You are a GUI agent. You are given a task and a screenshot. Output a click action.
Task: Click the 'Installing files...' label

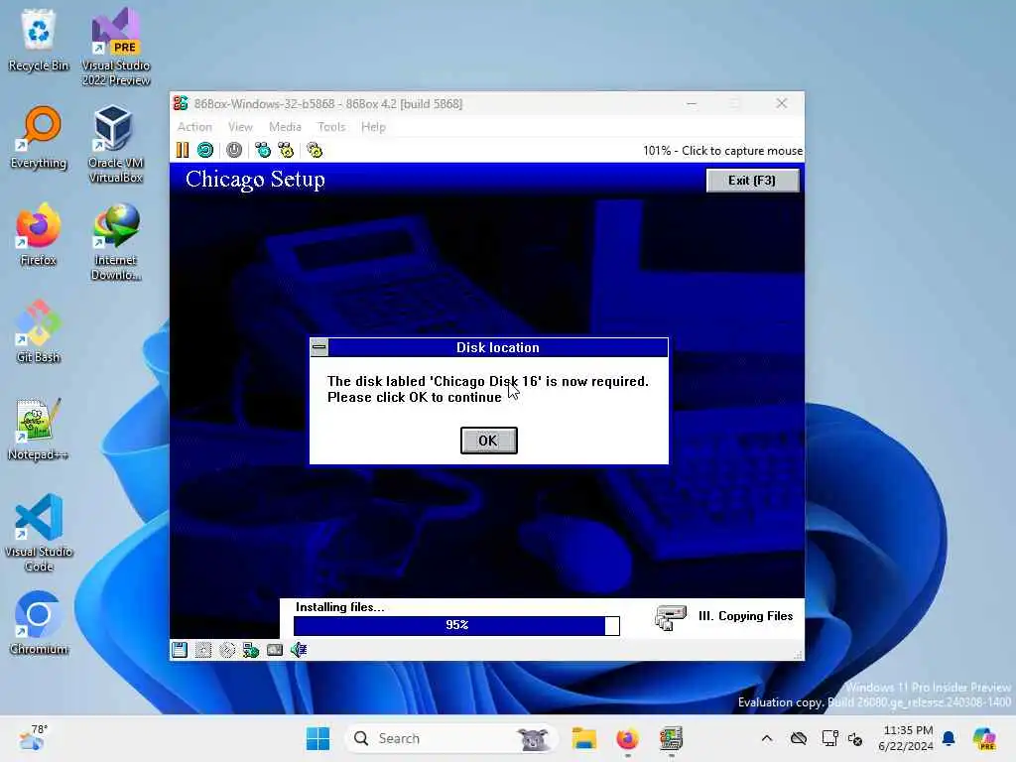point(339,607)
